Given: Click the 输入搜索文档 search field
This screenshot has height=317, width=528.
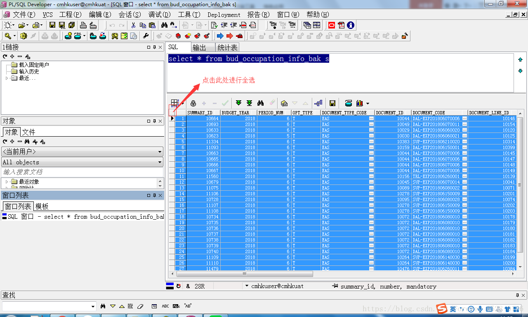Looking at the screenshot, I should point(82,172).
